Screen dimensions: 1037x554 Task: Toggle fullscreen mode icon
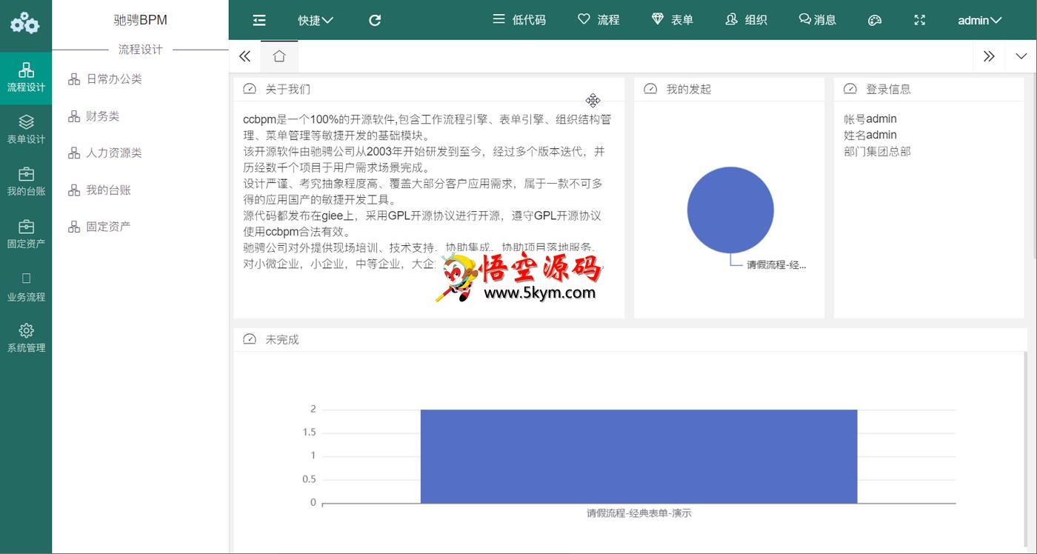tap(920, 20)
